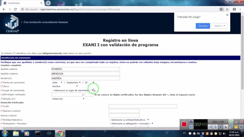Reload the page

click(x=15, y=9)
